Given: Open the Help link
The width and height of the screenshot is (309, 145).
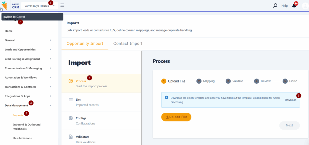Looking at the screenshot, I should coord(284,6).
